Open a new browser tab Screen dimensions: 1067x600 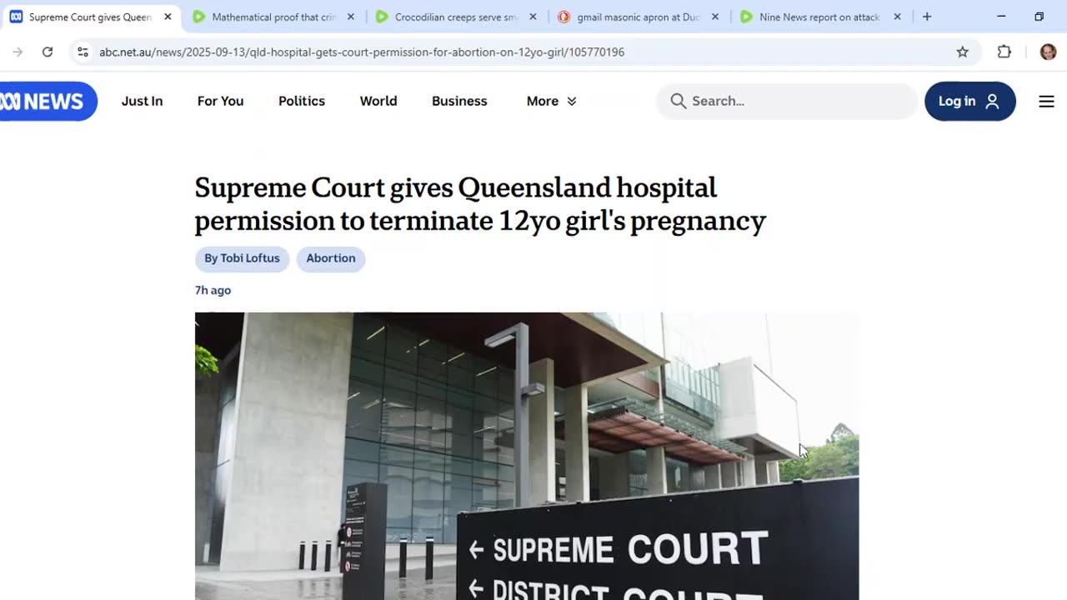pos(927,17)
